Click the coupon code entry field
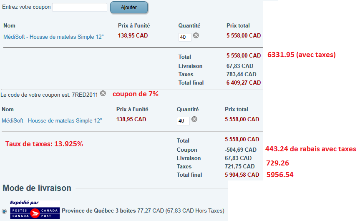The width and height of the screenshot is (360, 223). click(80, 7)
